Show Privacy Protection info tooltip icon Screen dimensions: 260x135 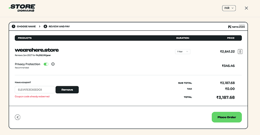point(53,64)
